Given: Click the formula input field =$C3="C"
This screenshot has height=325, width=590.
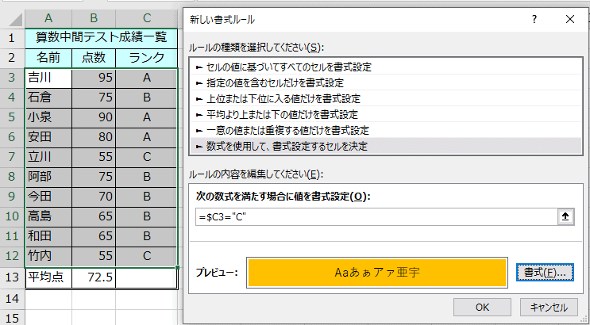Looking at the screenshot, I should (373, 216).
